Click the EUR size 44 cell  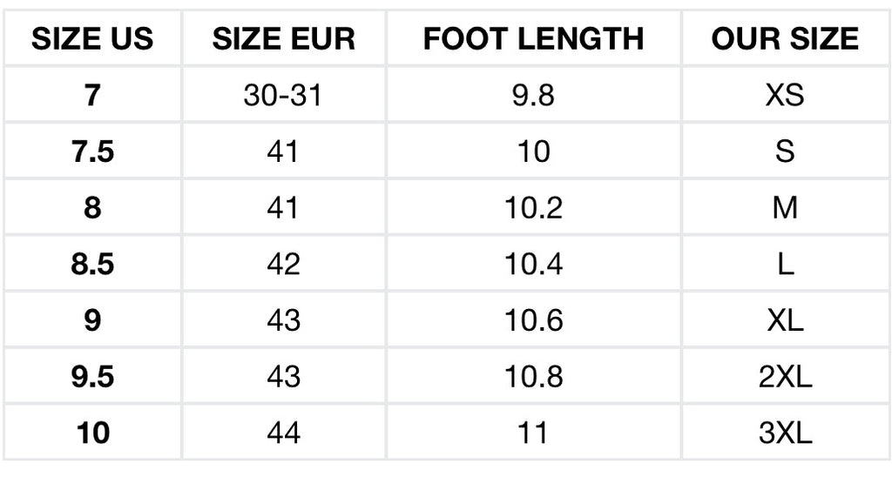284,433
